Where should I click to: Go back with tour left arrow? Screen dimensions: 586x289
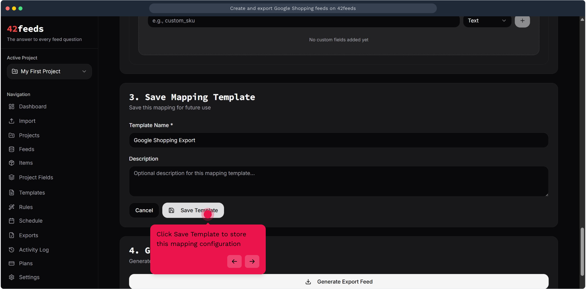pyautogui.click(x=234, y=261)
